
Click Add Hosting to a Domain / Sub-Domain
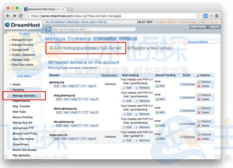point(86,48)
